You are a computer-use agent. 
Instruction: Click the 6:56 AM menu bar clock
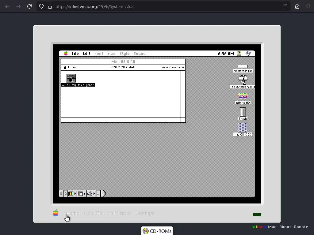(x=226, y=54)
